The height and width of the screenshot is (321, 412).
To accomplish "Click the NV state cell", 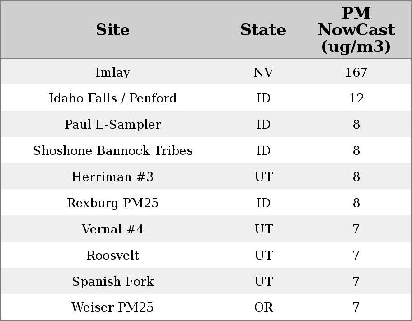I will (x=263, y=72).
